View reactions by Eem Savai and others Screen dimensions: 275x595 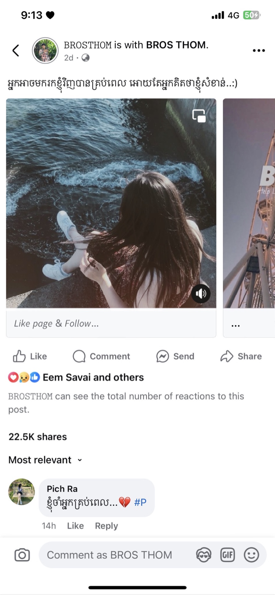93,377
